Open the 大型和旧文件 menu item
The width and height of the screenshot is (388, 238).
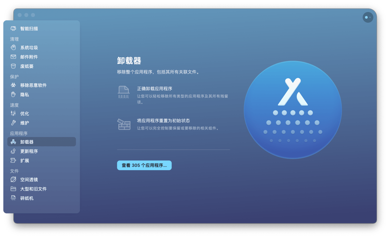click(33, 189)
